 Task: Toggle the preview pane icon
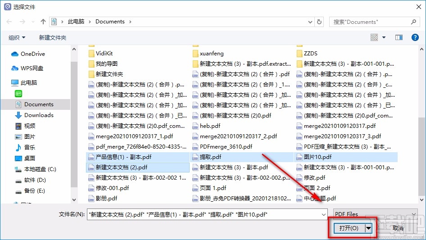coord(399,37)
